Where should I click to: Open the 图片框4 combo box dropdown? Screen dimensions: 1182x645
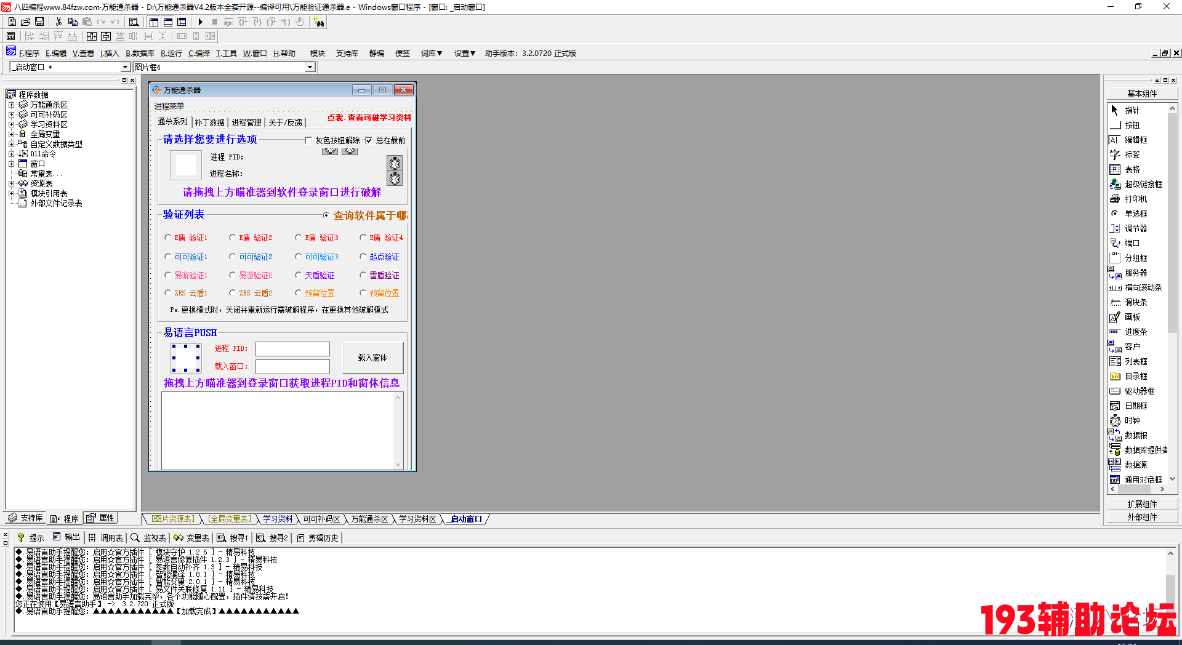click(310, 67)
